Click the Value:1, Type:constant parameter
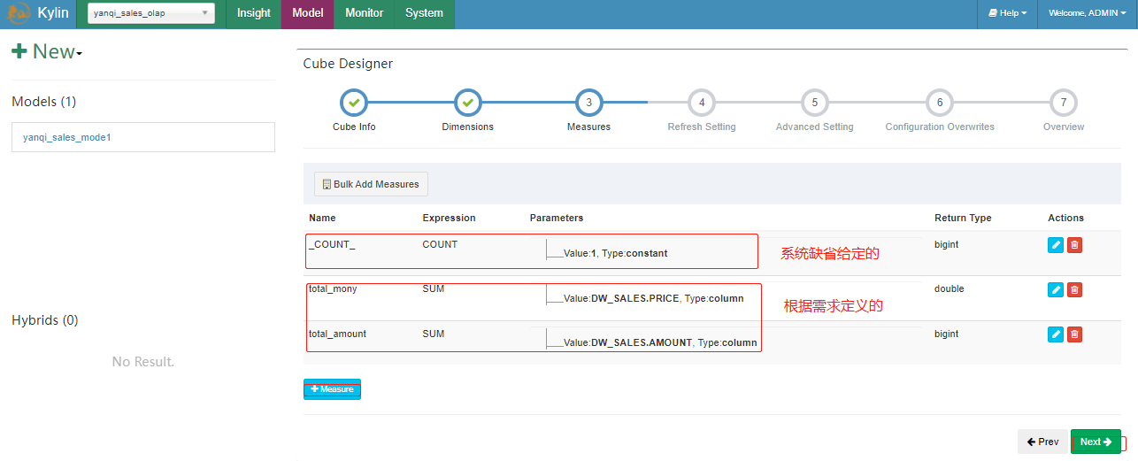 [616, 253]
